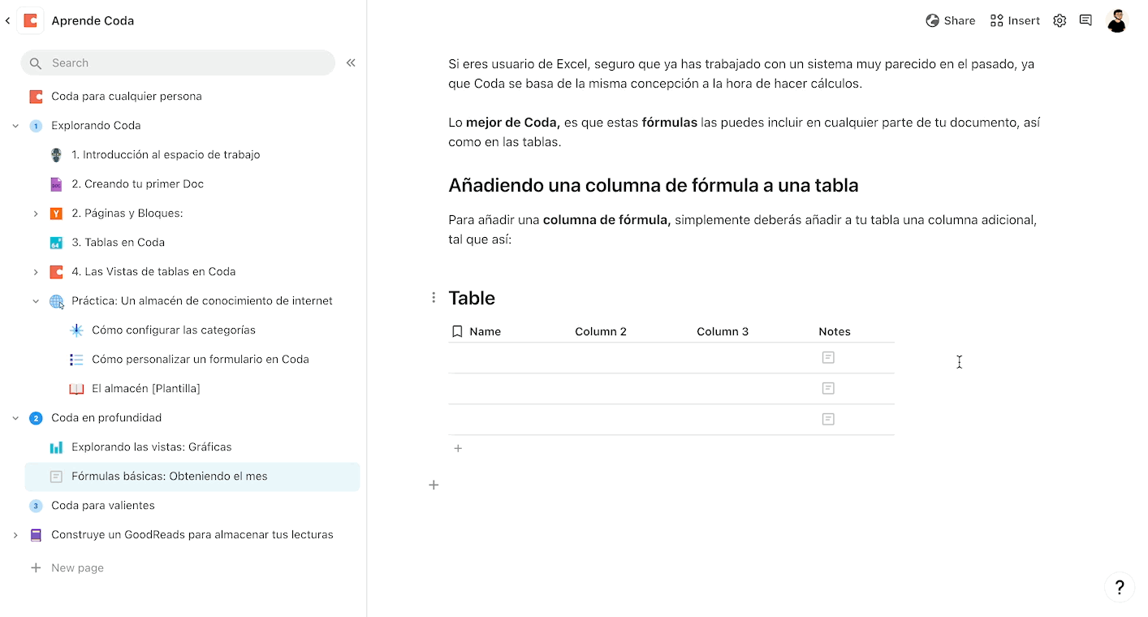This screenshot has height=617, width=1148.
Task: Click the list icon for formulario page
Action: pyautogui.click(x=76, y=360)
